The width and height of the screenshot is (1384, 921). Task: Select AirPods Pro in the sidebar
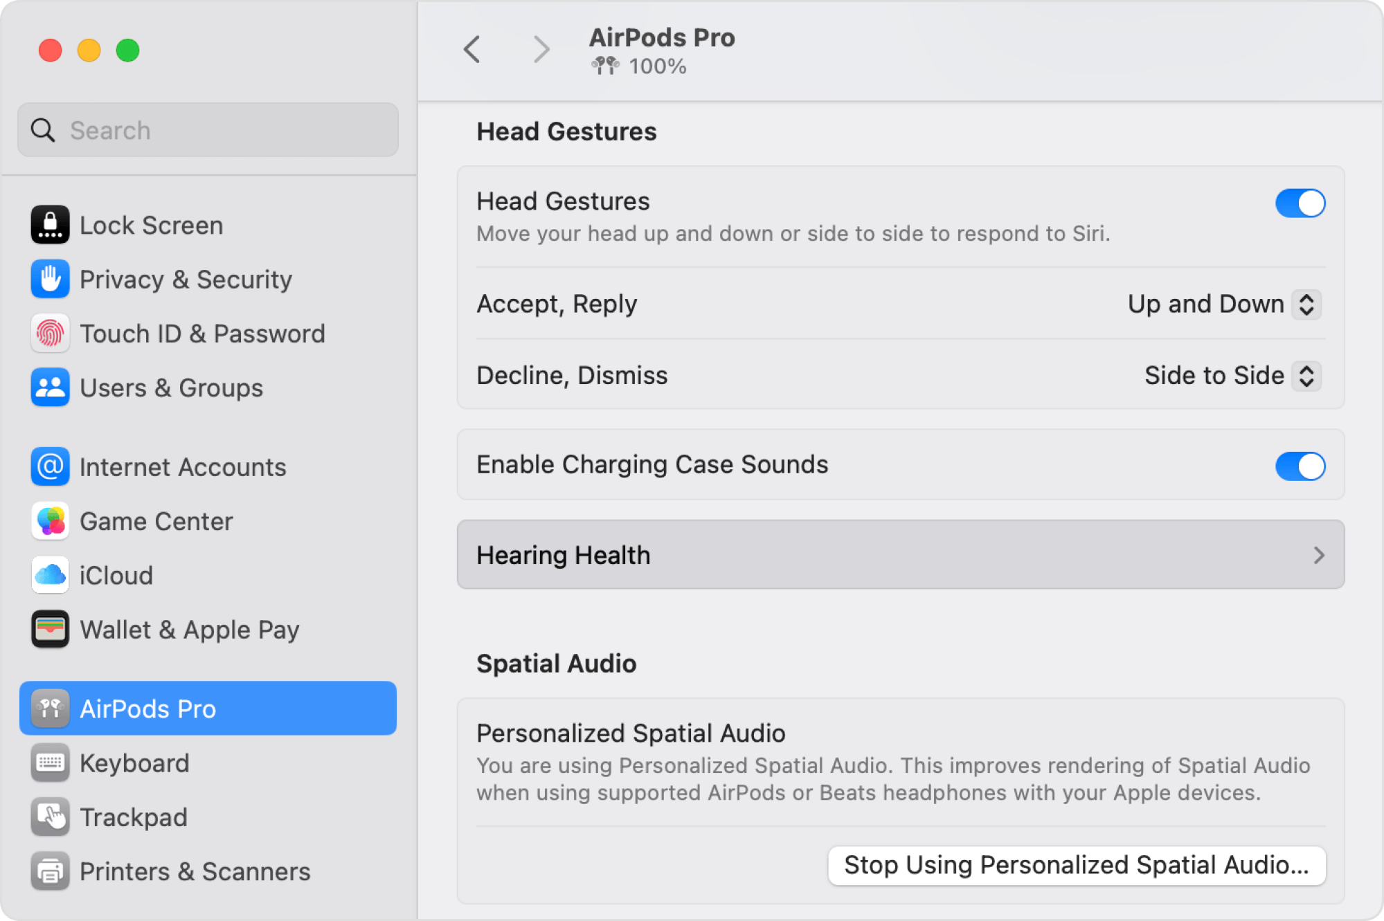tap(208, 709)
